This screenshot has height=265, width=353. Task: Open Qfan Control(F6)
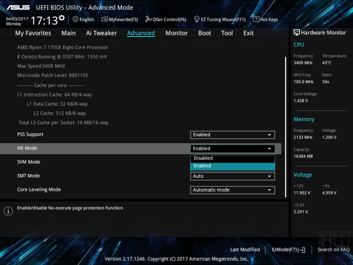tap(166, 19)
